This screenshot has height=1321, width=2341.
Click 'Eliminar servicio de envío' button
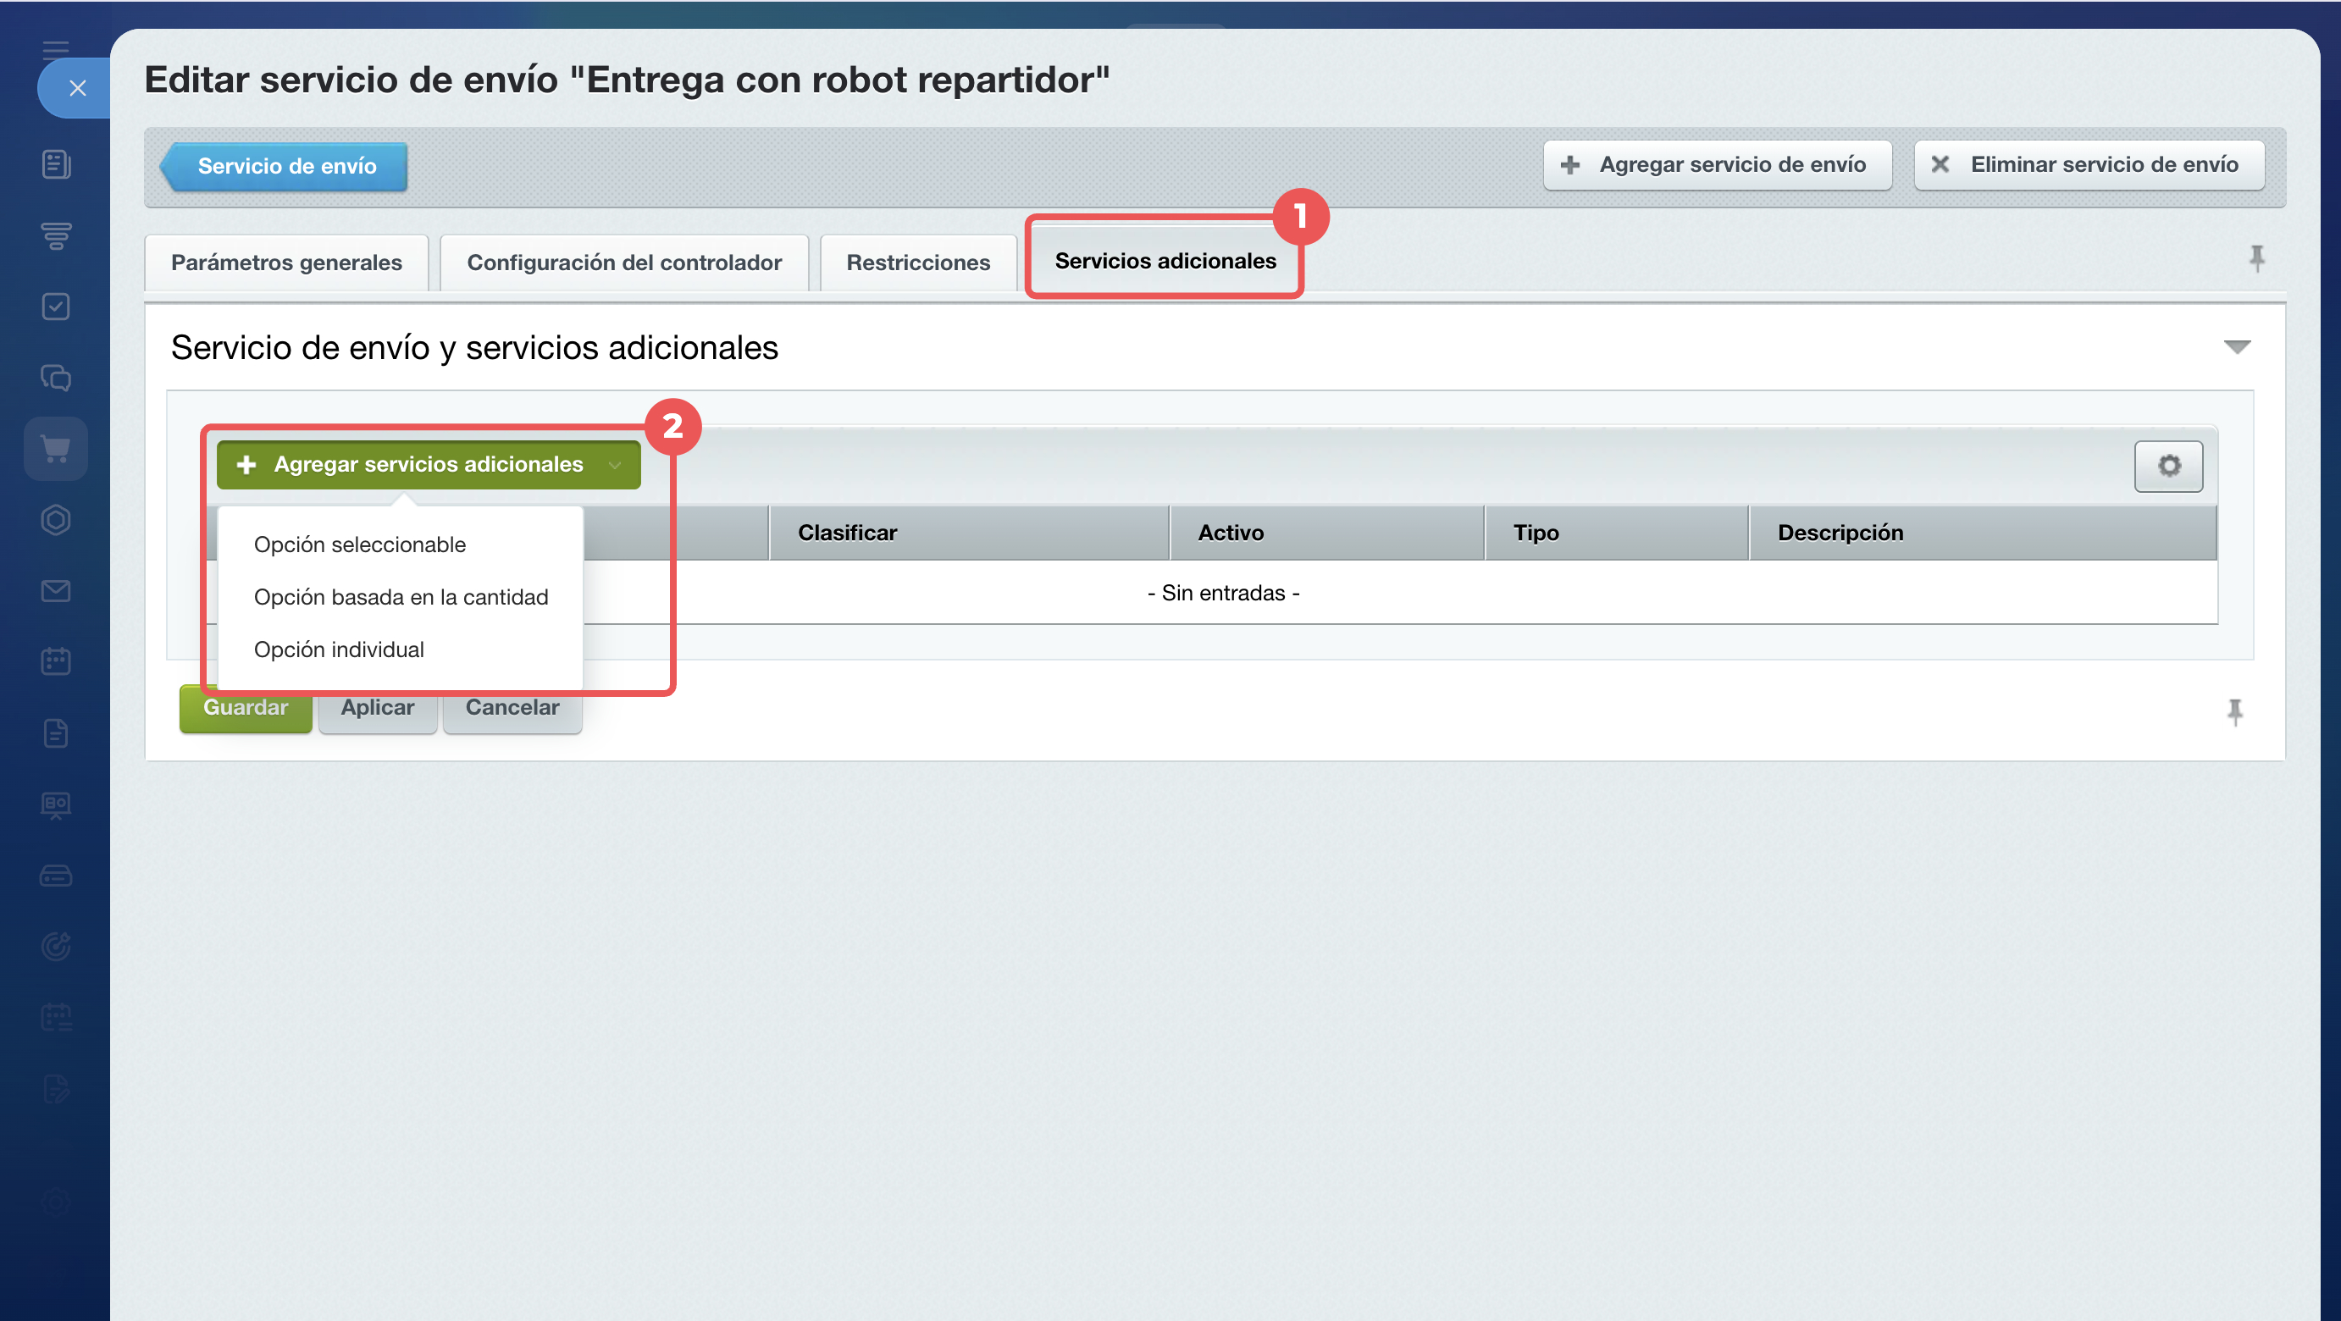tap(2089, 164)
